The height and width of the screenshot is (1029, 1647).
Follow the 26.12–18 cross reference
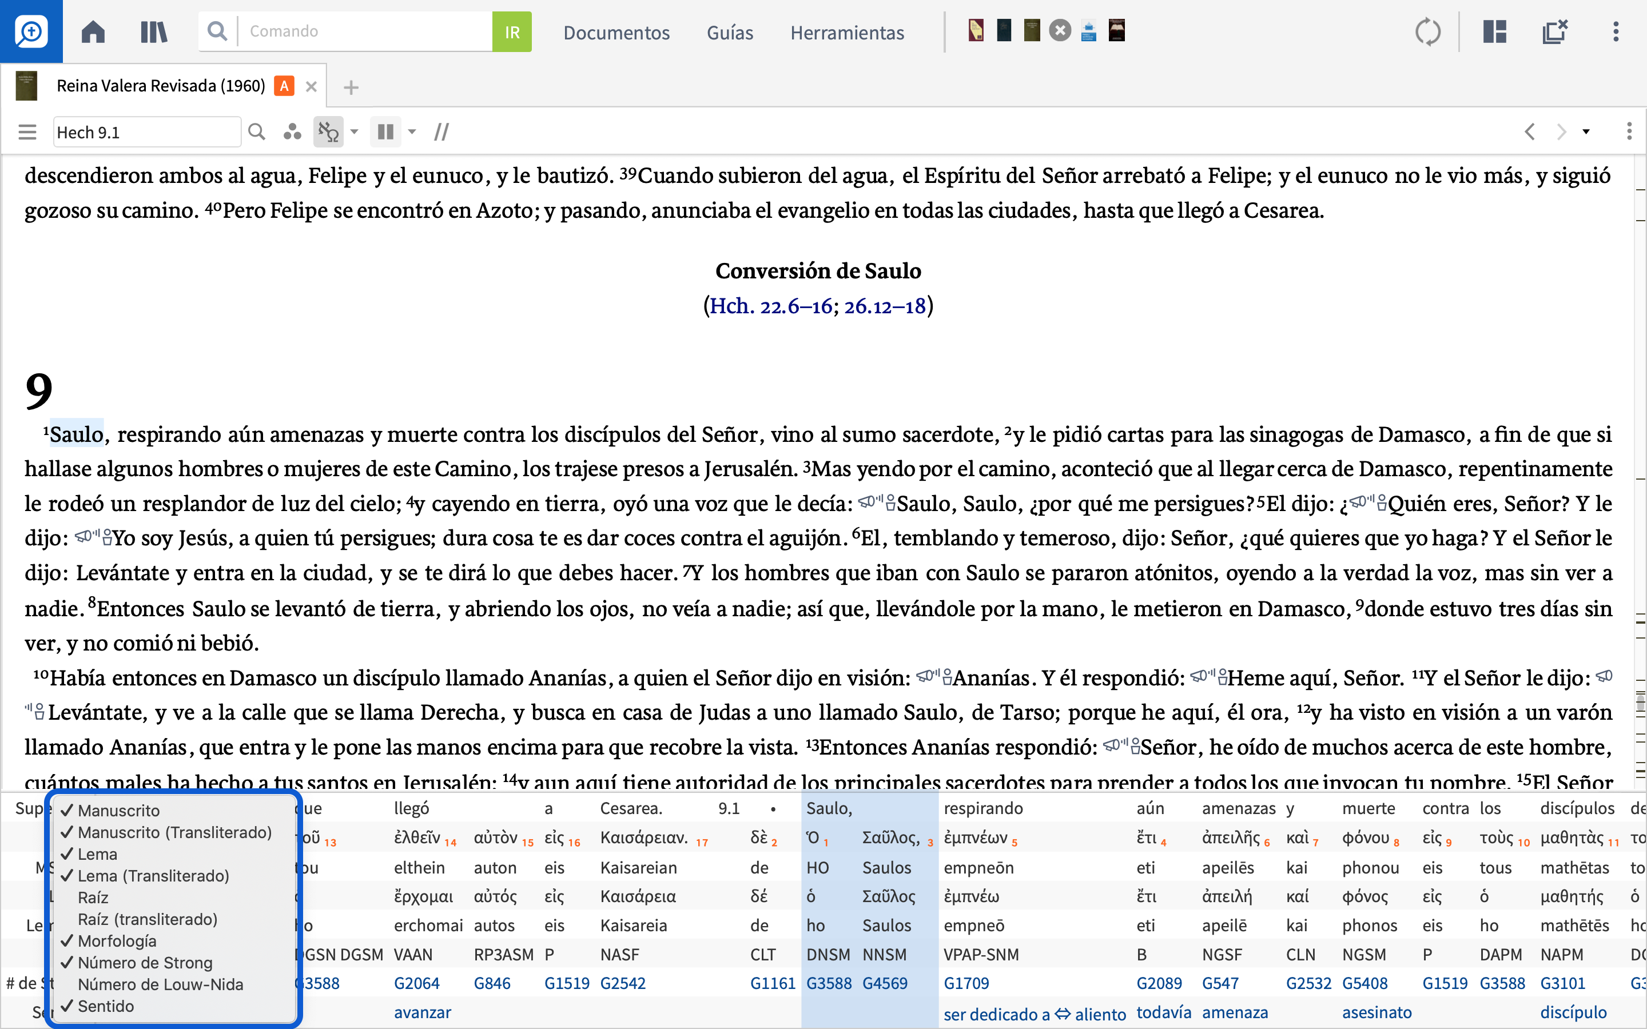click(x=885, y=306)
